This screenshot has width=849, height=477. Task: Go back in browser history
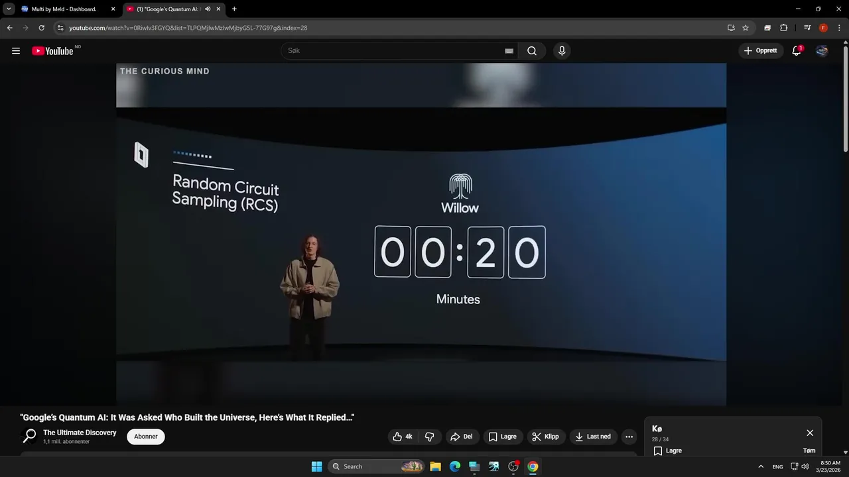9,28
